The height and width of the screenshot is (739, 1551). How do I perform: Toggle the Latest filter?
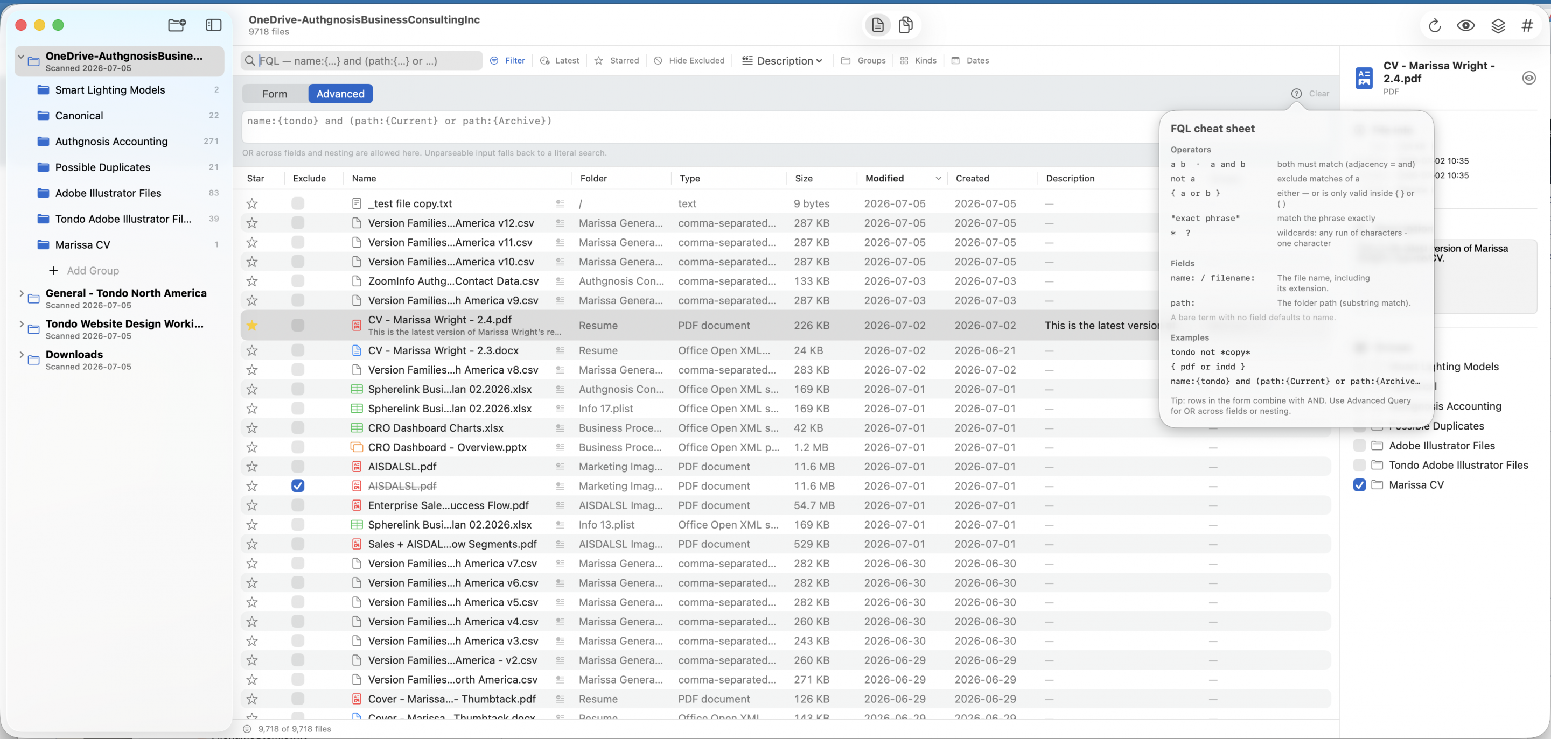[x=560, y=60]
